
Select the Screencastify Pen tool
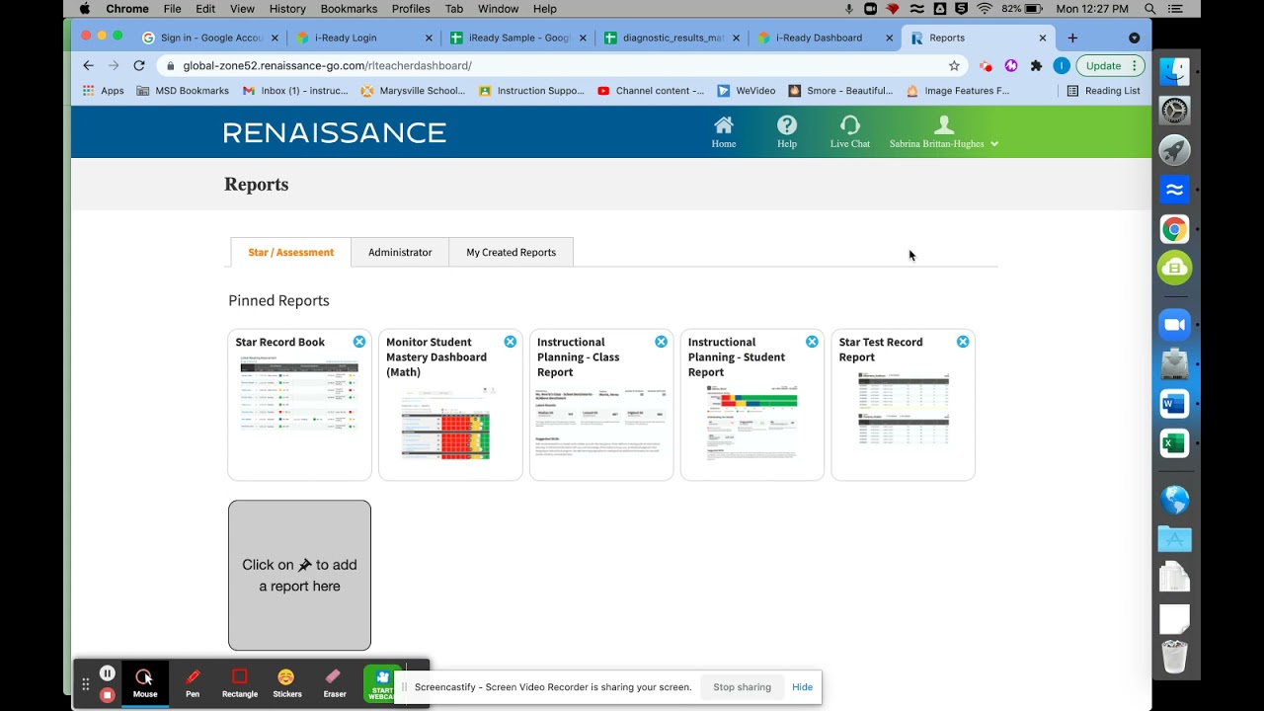pyautogui.click(x=193, y=683)
